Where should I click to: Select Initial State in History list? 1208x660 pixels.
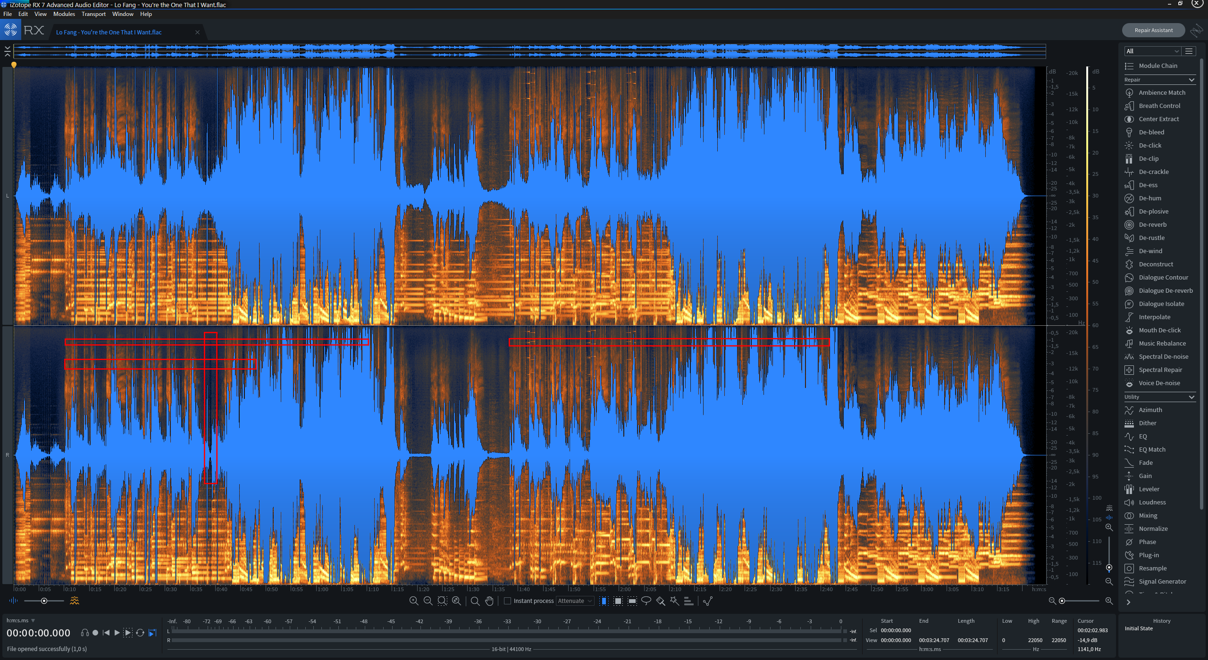coord(1139,628)
